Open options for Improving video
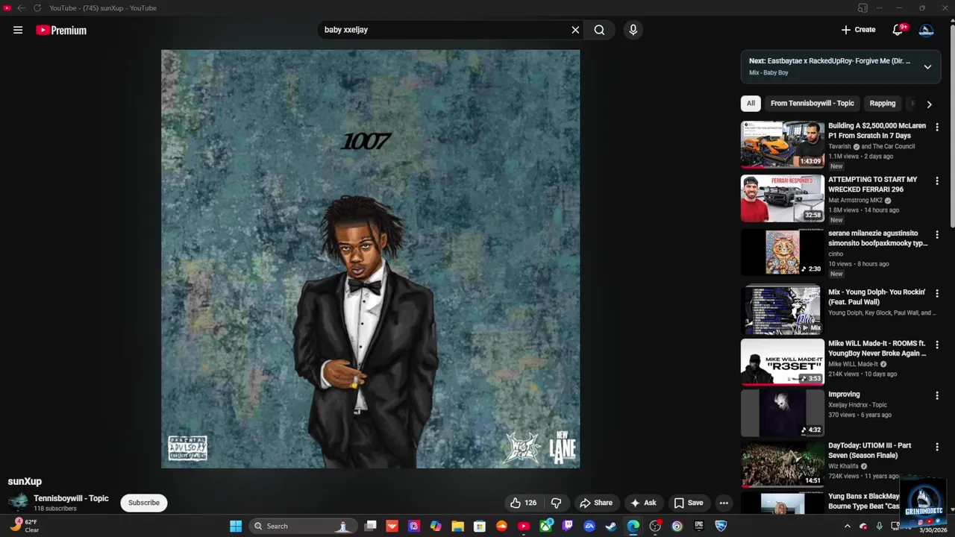 [937, 395]
